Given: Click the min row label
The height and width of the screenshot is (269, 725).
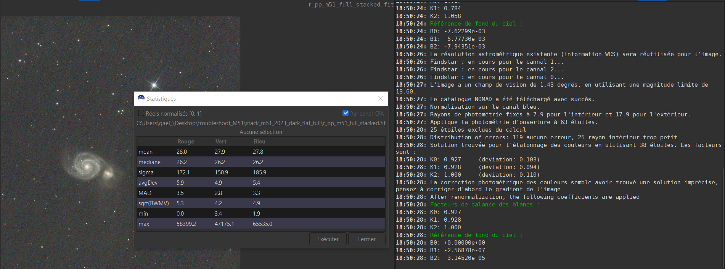Looking at the screenshot, I should coord(143,214).
